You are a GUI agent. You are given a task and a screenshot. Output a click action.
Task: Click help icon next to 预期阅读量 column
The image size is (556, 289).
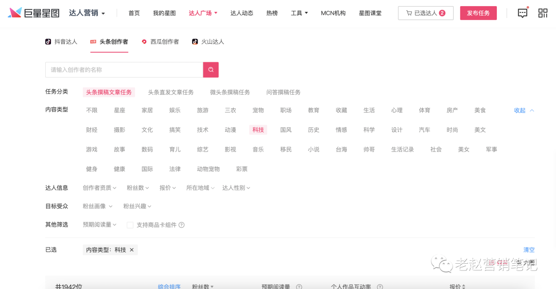[299, 286]
